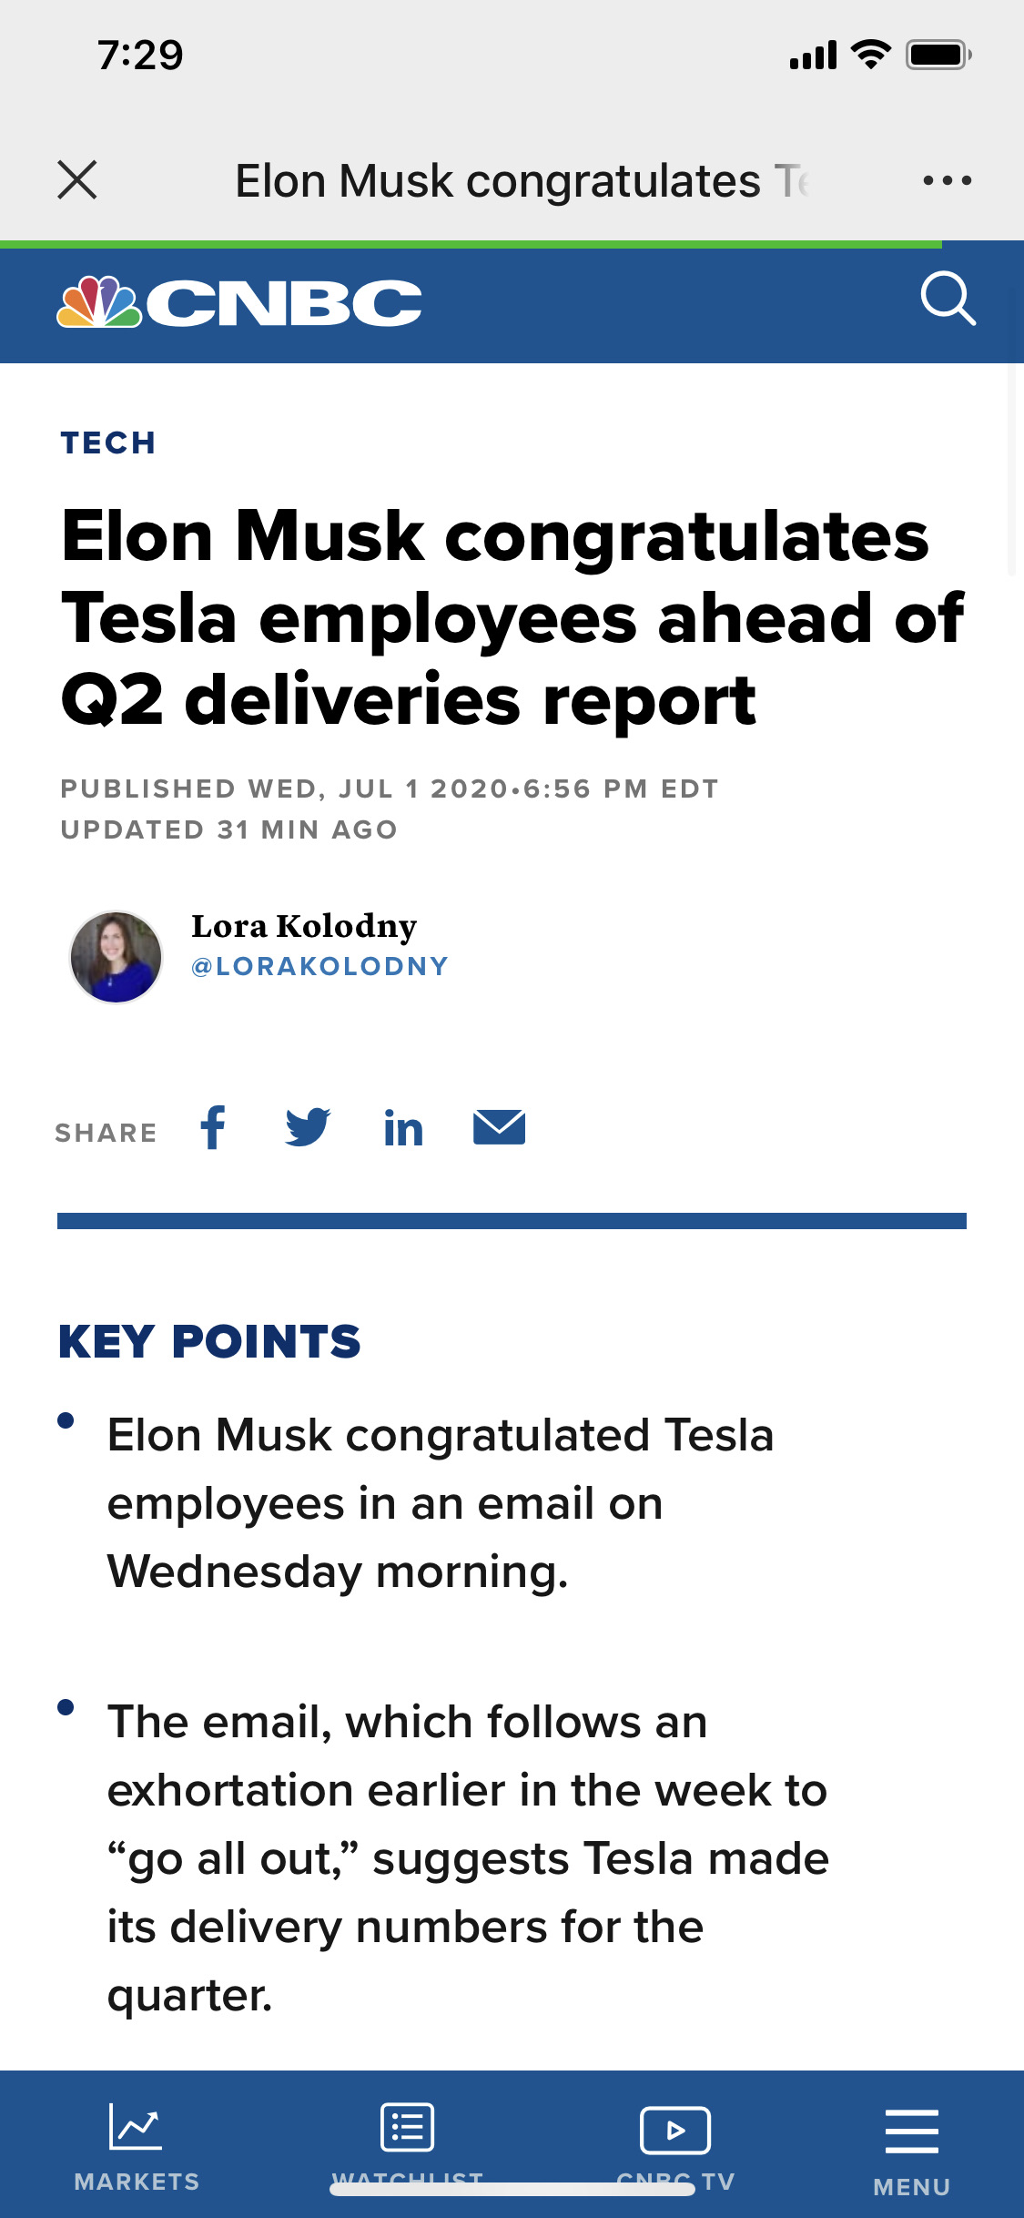Open the three-dot more options menu
This screenshot has width=1024, height=2218.
pos(947,180)
